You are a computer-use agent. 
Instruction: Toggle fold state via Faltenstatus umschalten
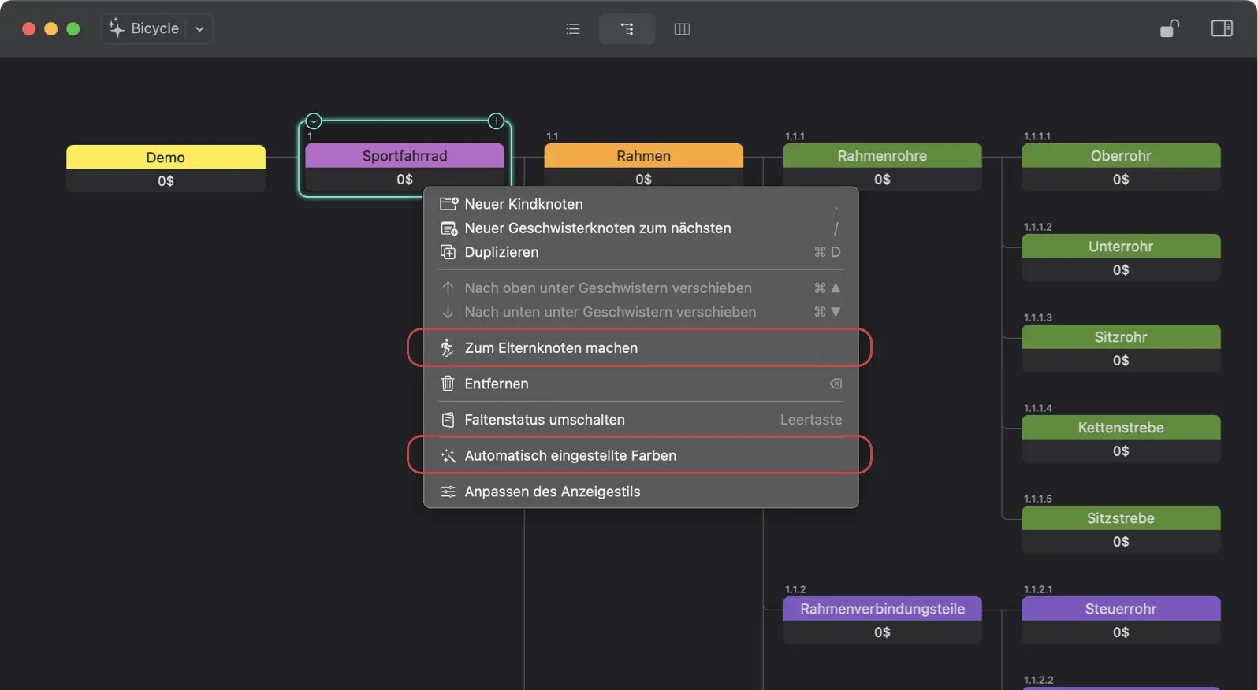[x=544, y=420]
